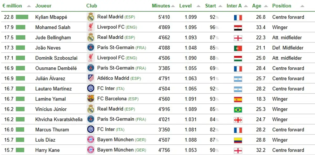Open Jude Bellingham player link
The width and height of the screenshot is (315, 155).
(x=53, y=38)
